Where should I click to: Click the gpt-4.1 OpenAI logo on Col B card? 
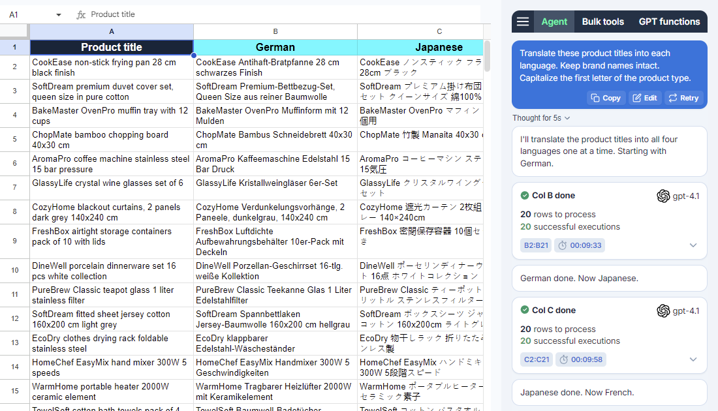tap(663, 195)
